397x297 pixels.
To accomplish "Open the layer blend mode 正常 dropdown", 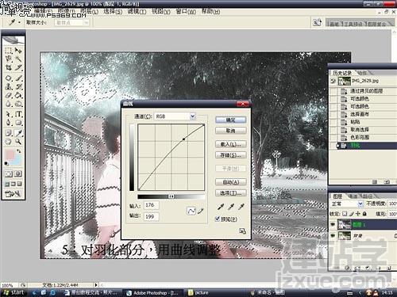I will (x=347, y=204).
